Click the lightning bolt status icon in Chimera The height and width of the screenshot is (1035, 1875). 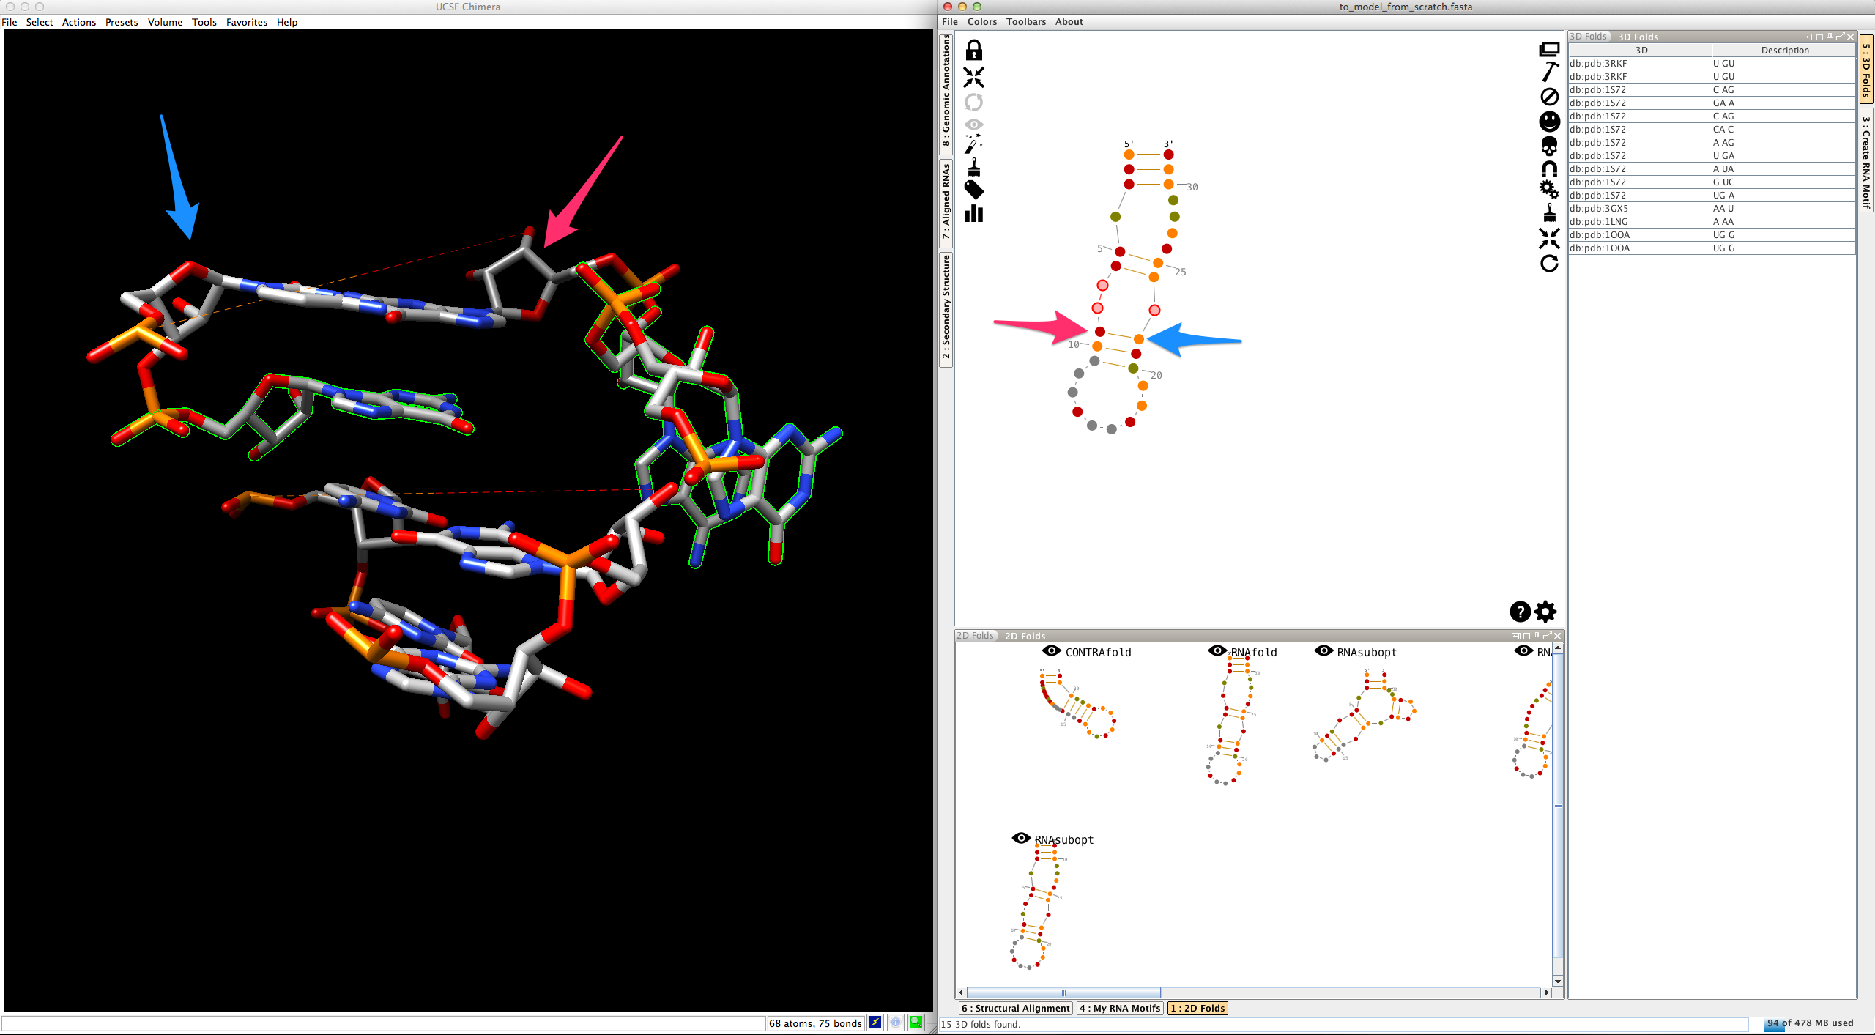(x=875, y=1023)
